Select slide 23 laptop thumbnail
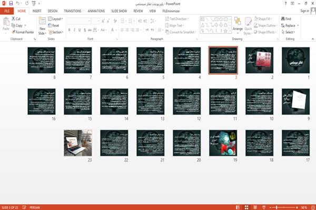 [x=78, y=143]
